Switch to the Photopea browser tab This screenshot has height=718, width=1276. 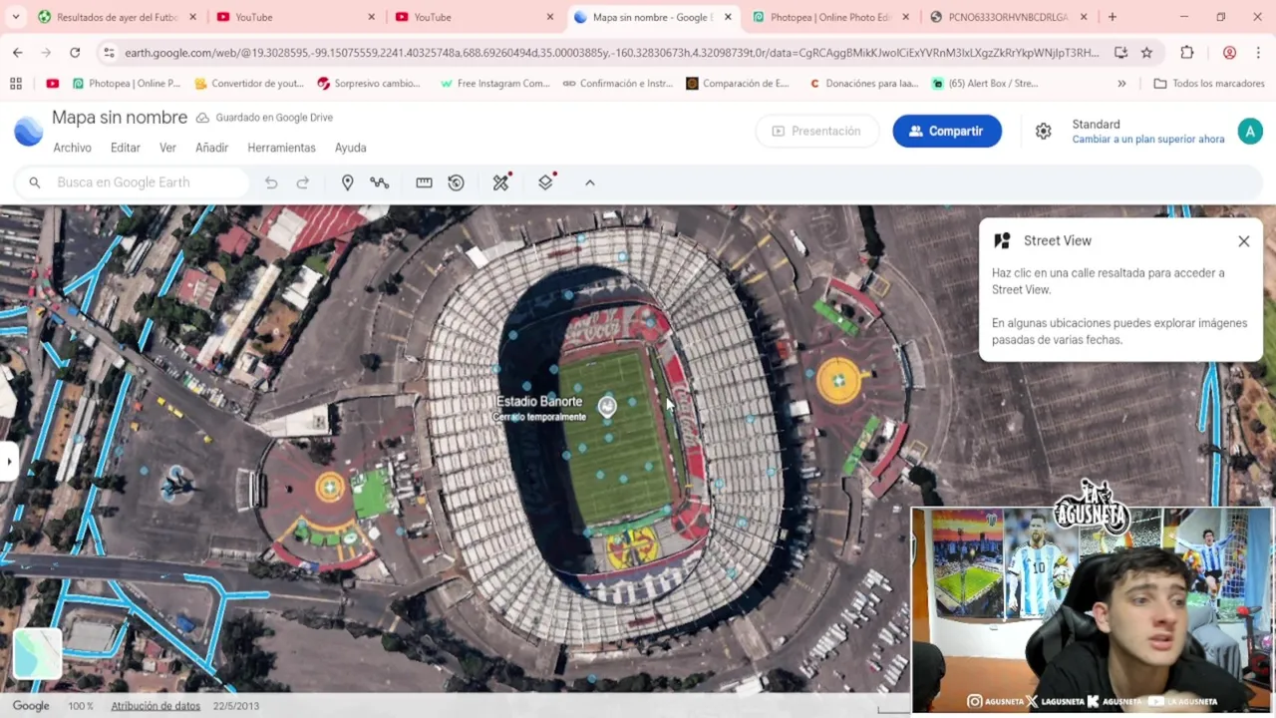click(x=831, y=17)
